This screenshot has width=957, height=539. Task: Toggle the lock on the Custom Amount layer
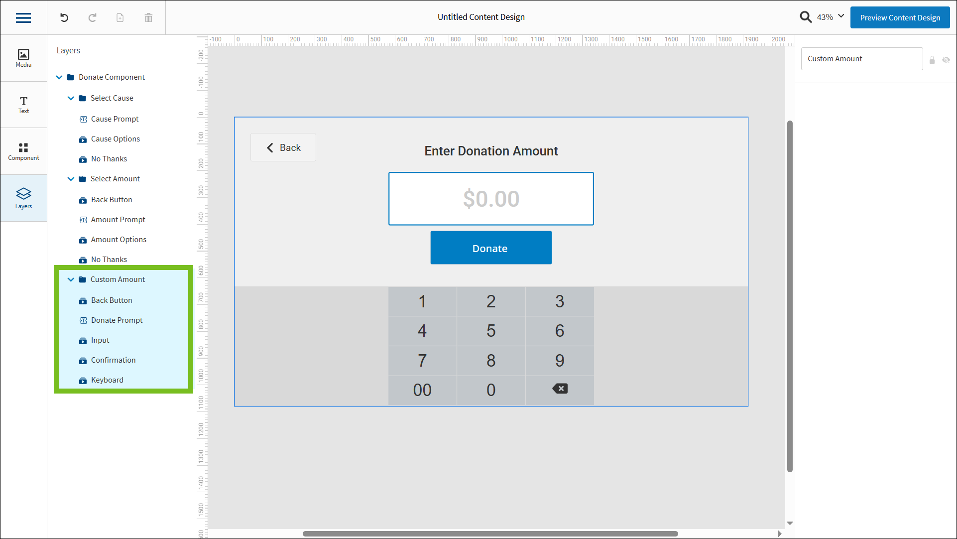[x=933, y=60]
